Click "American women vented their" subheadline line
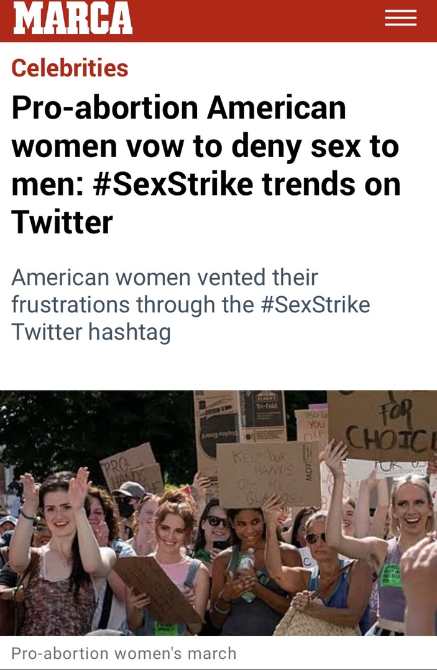 click(x=164, y=277)
